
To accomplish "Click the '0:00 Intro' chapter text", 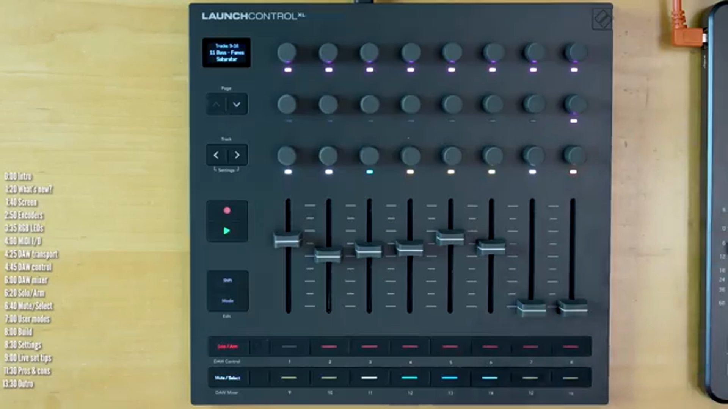I will click(18, 176).
